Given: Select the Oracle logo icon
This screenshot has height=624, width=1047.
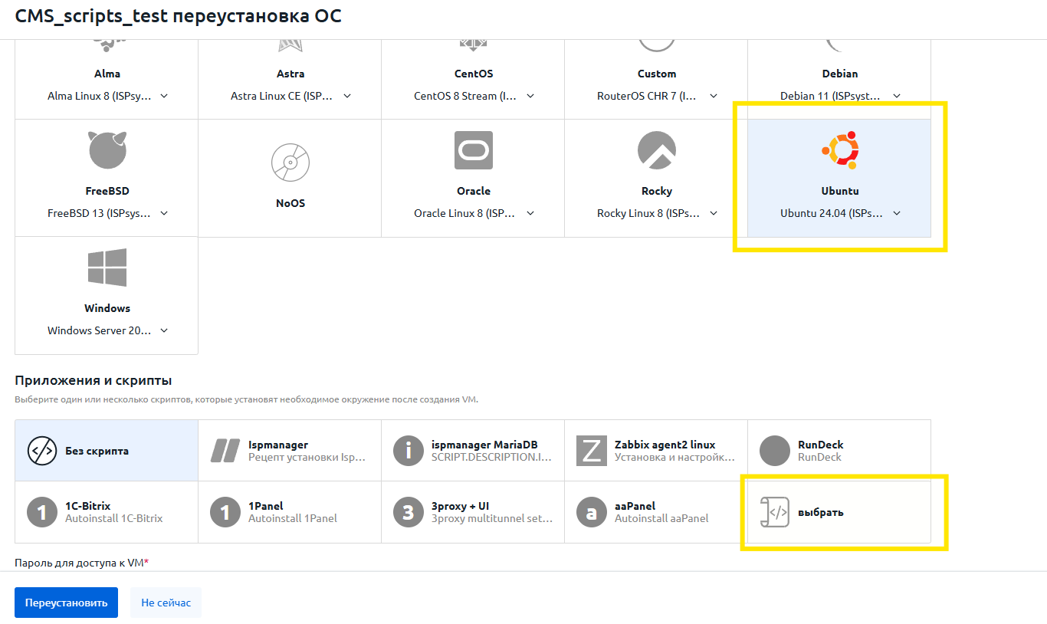Looking at the screenshot, I should coord(473,150).
